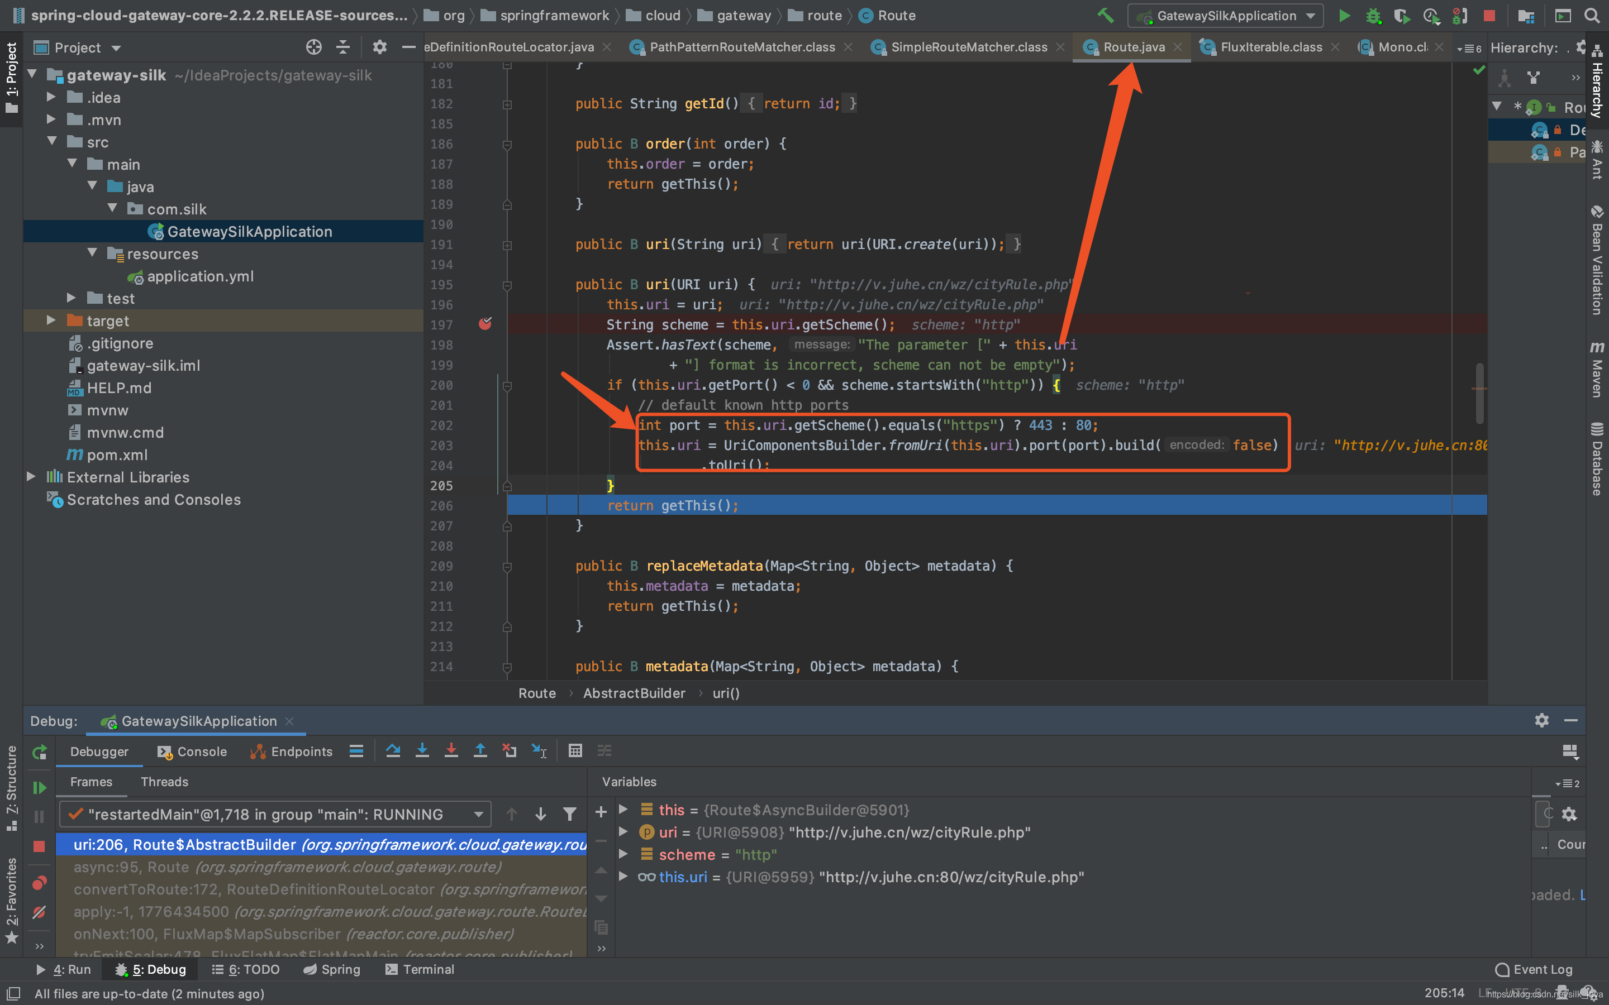This screenshot has width=1609, height=1005.
Task: Open the Terminal tool window button
Action: (420, 969)
